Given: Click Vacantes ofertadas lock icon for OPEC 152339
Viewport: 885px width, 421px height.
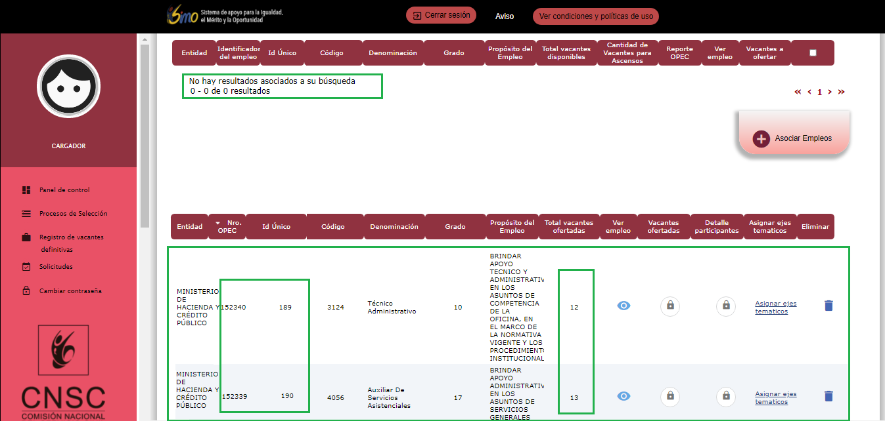Looking at the screenshot, I should point(669,396).
